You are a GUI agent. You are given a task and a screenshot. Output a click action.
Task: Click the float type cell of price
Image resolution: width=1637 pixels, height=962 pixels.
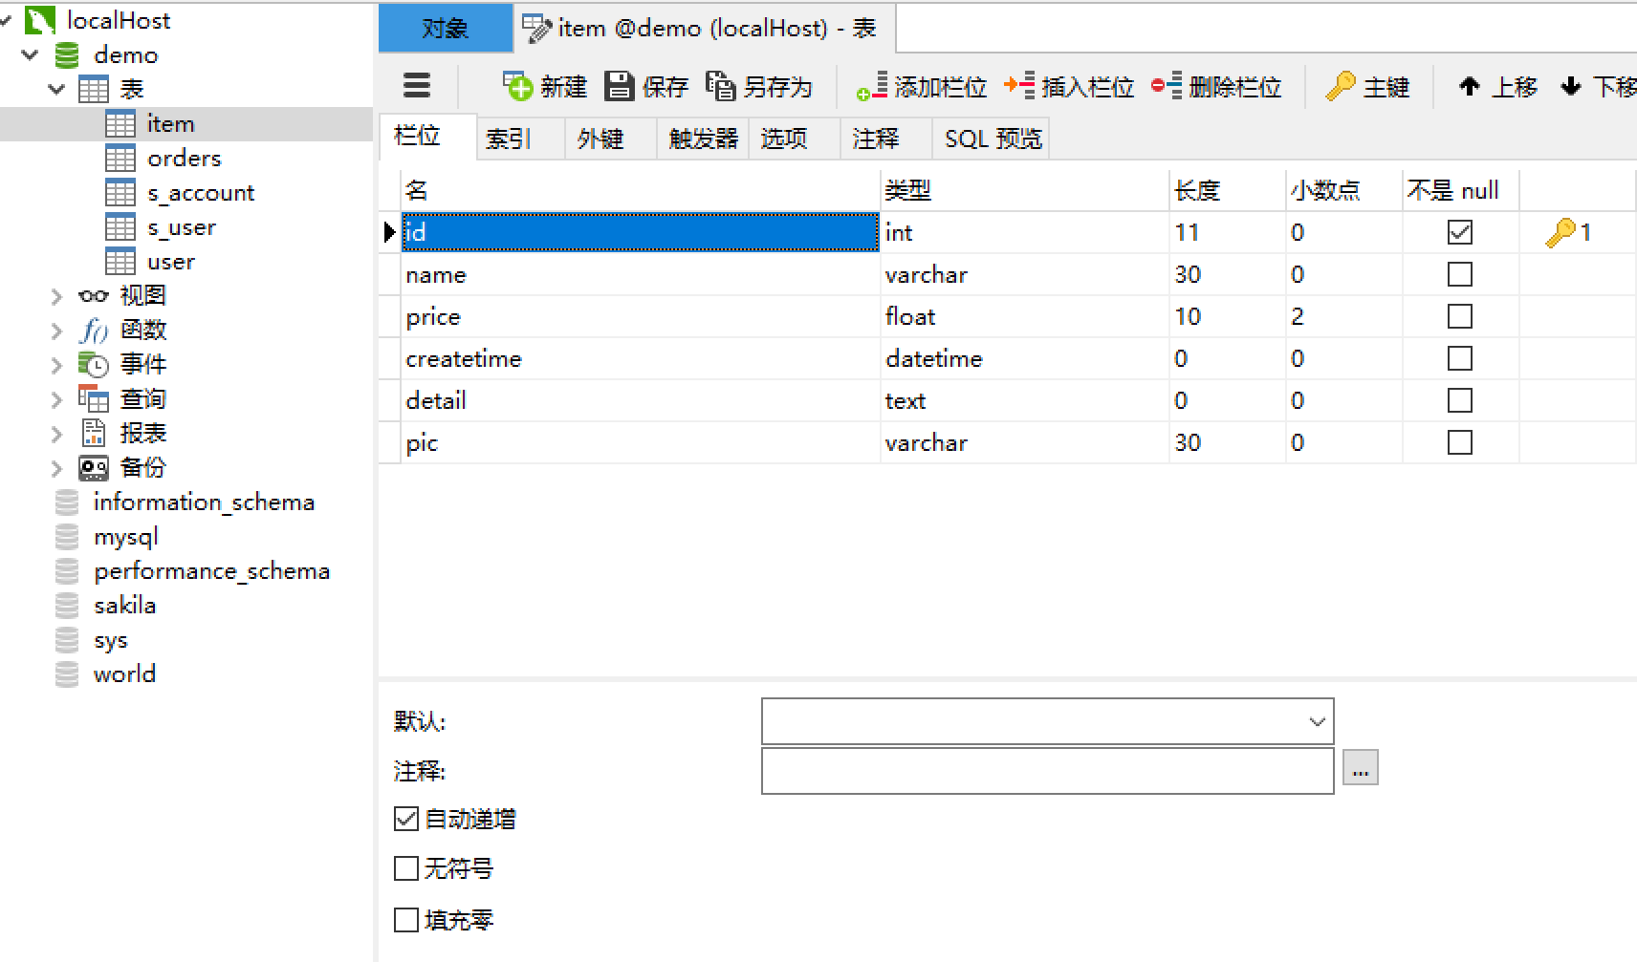click(1024, 316)
